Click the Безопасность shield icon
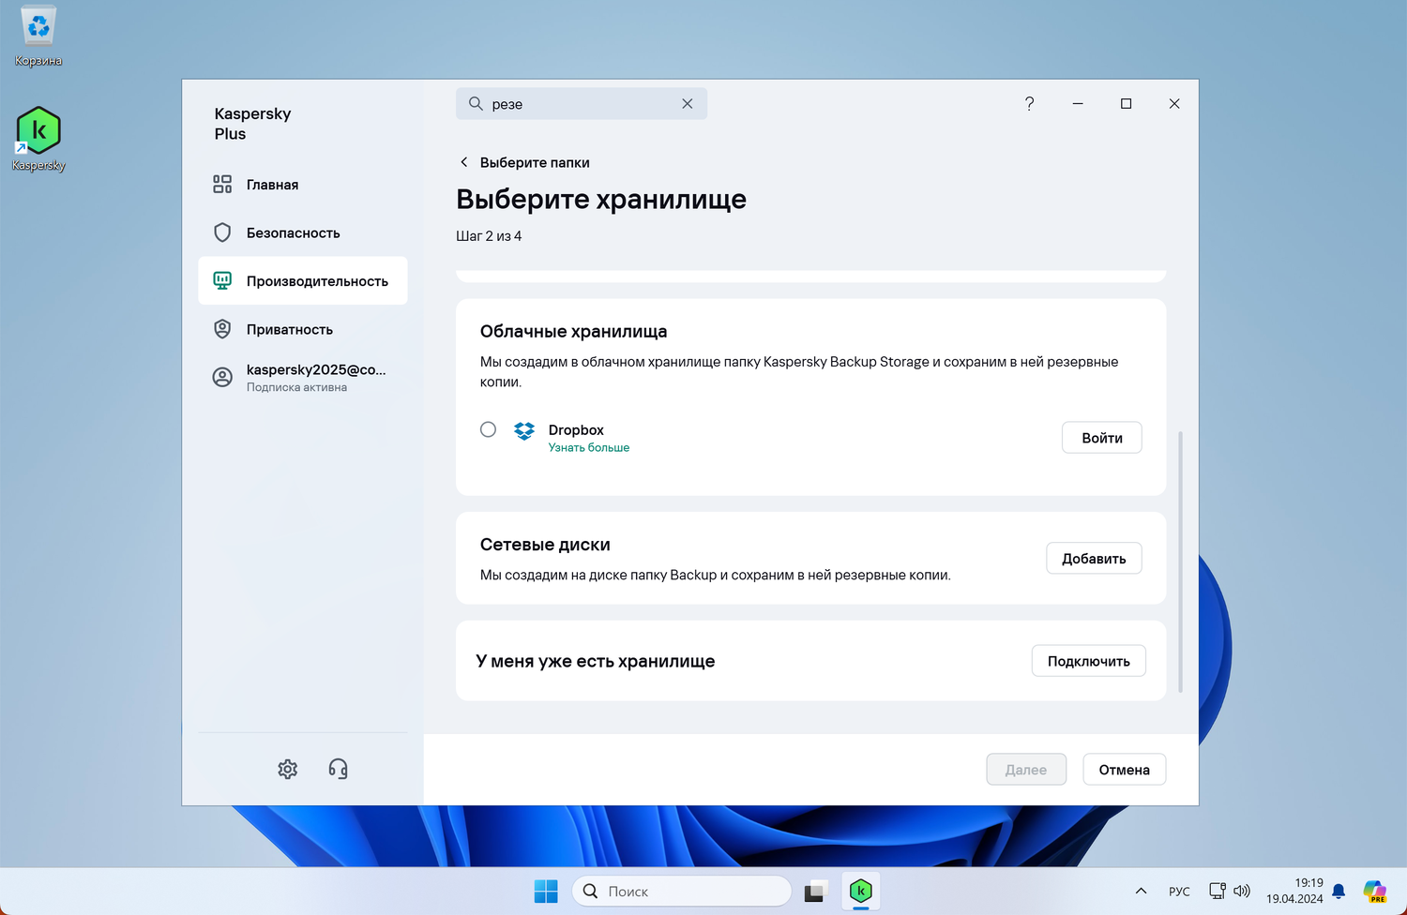 (222, 232)
